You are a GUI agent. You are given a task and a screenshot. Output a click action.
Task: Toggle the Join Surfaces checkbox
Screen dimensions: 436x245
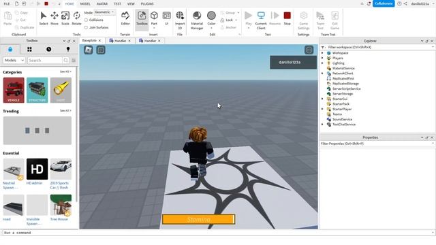point(87,27)
